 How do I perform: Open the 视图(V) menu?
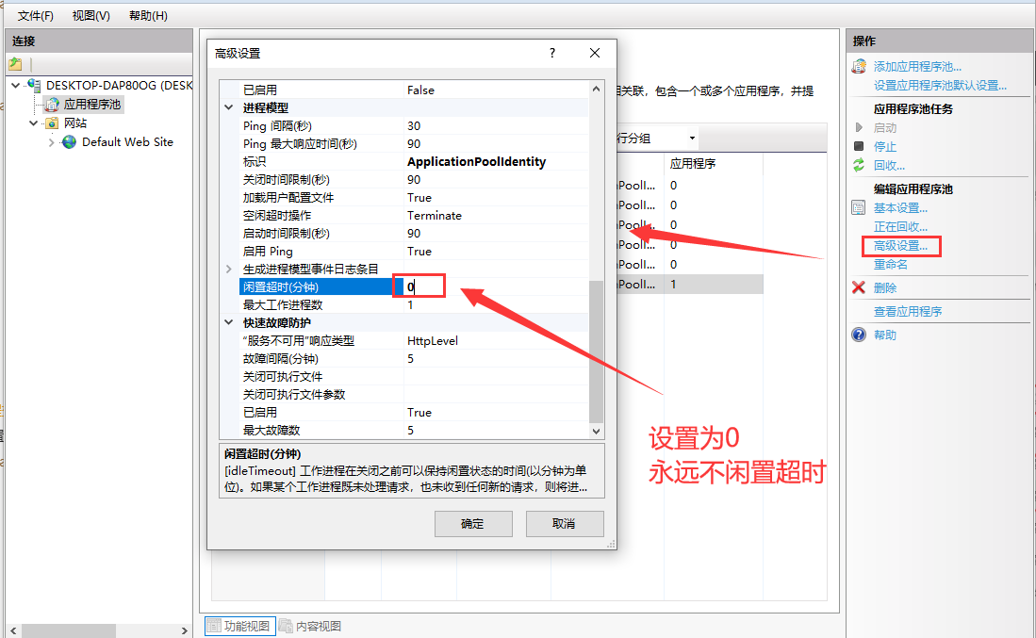point(91,15)
